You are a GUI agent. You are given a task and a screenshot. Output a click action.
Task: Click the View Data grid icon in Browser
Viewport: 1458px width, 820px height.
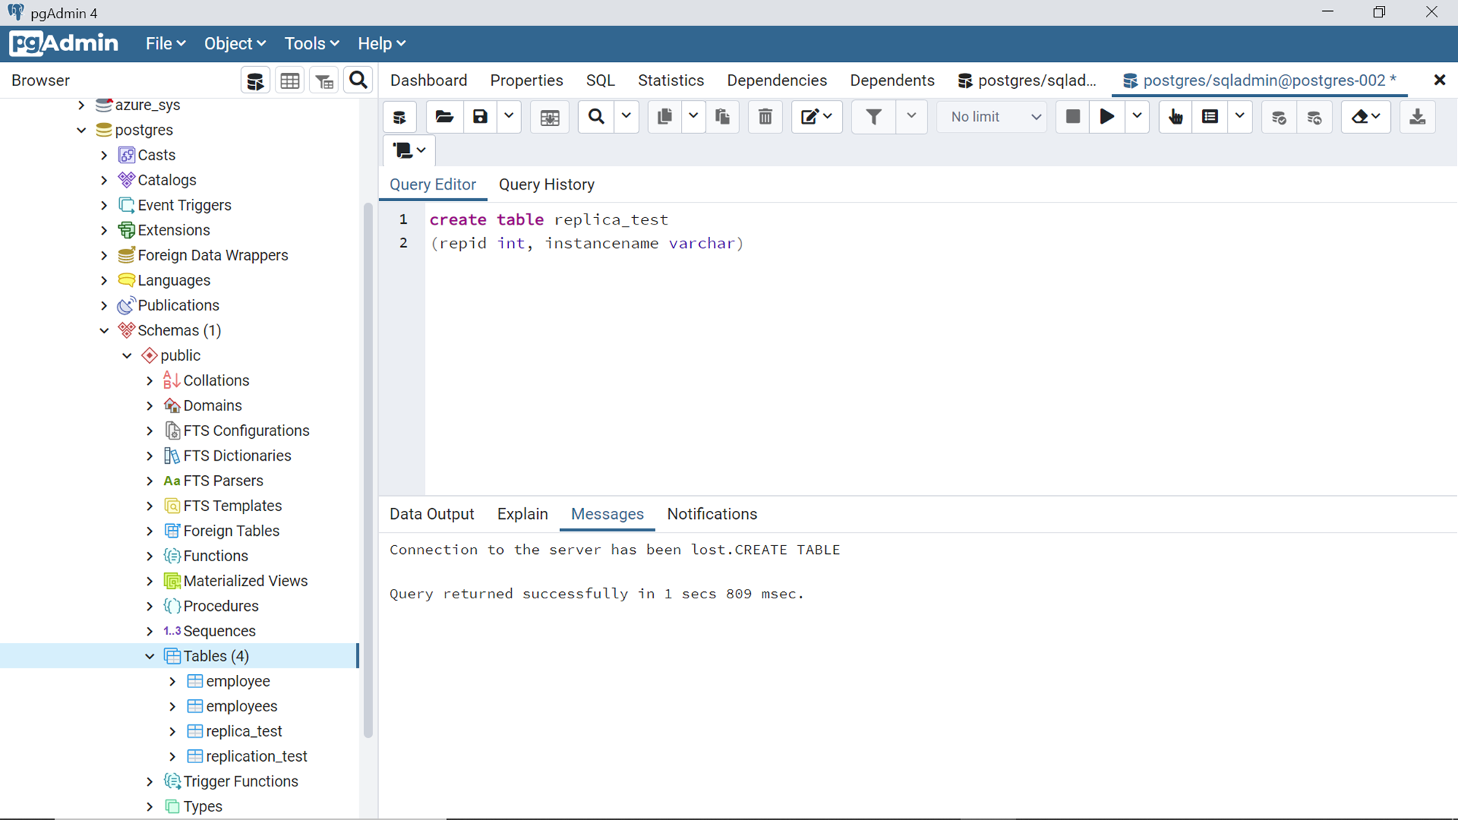289,81
